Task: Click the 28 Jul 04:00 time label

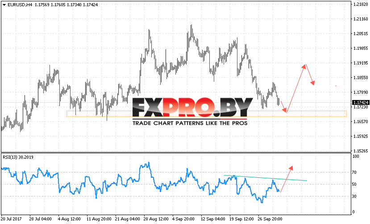Action: [x=40, y=219]
